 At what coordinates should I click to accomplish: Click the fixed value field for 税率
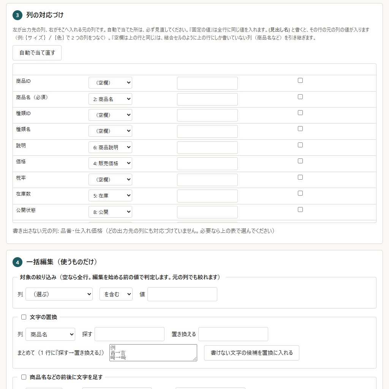(207, 180)
